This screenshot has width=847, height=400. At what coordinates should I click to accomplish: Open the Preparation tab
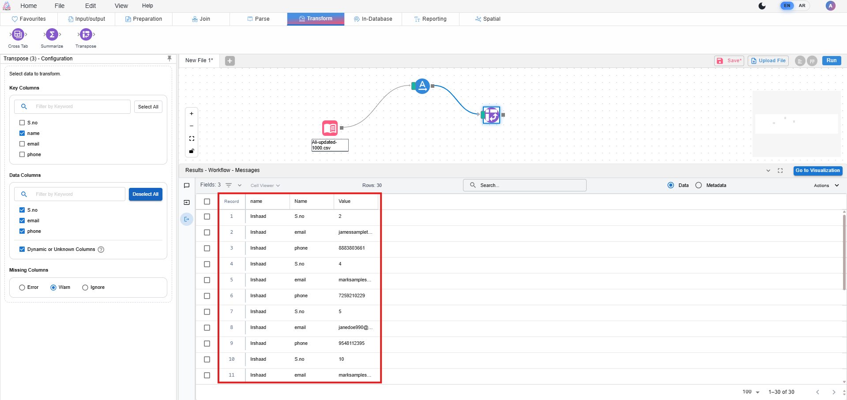pyautogui.click(x=143, y=19)
